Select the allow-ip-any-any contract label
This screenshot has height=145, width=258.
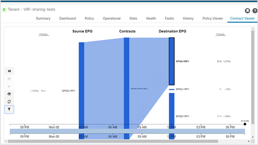[x=139, y=89]
